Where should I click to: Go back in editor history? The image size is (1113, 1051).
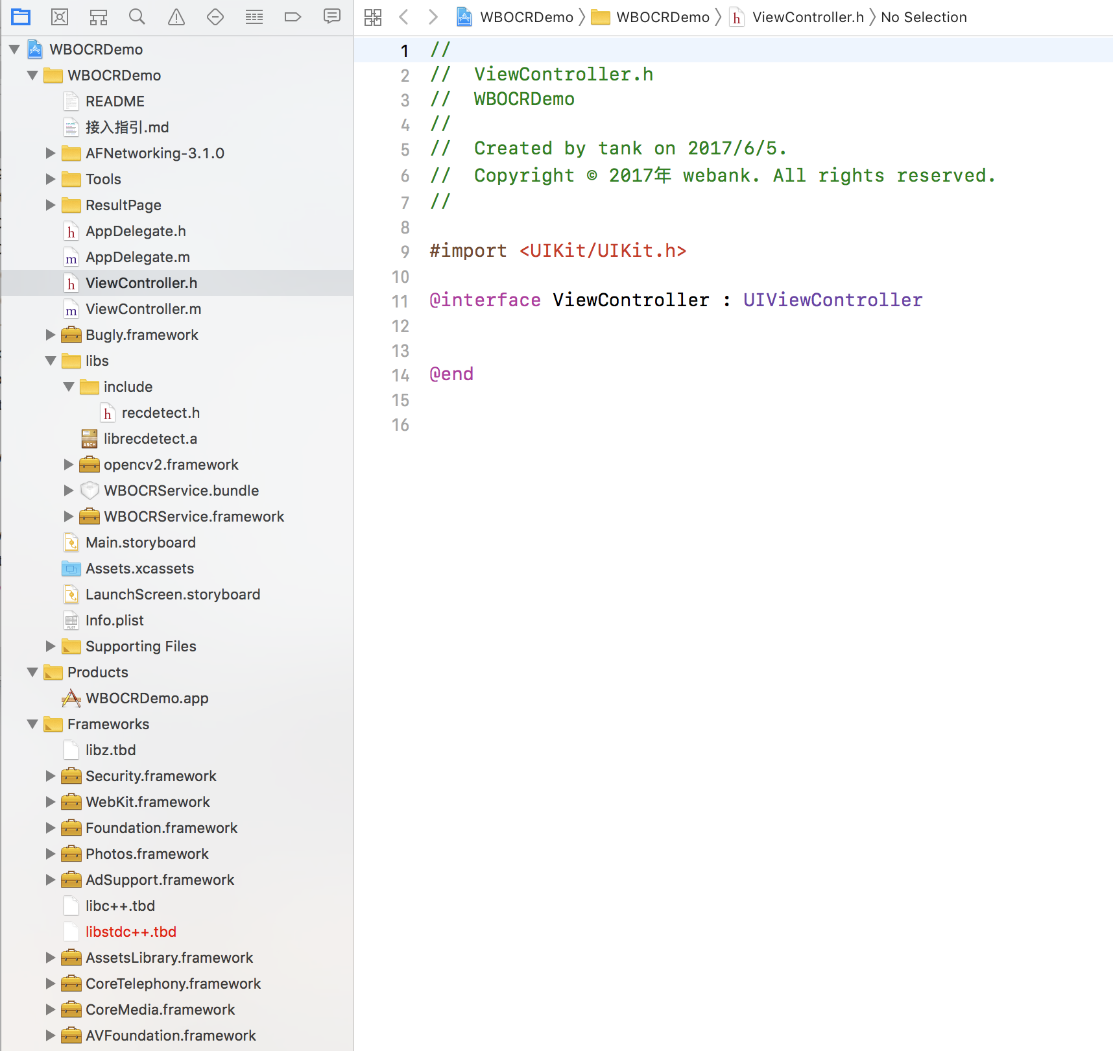tap(404, 17)
